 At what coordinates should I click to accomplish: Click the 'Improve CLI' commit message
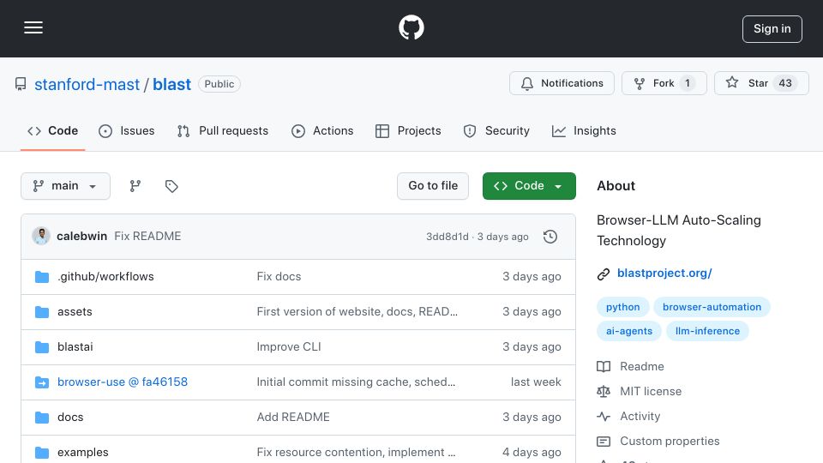[289, 347]
